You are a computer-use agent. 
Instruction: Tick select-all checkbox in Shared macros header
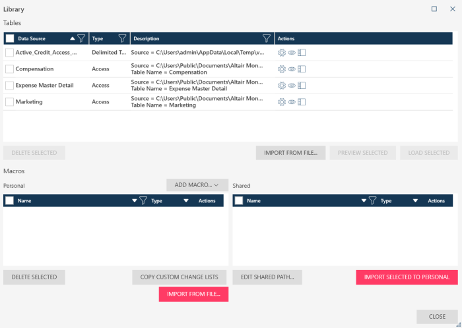pyautogui.click(x=238, y=201)
